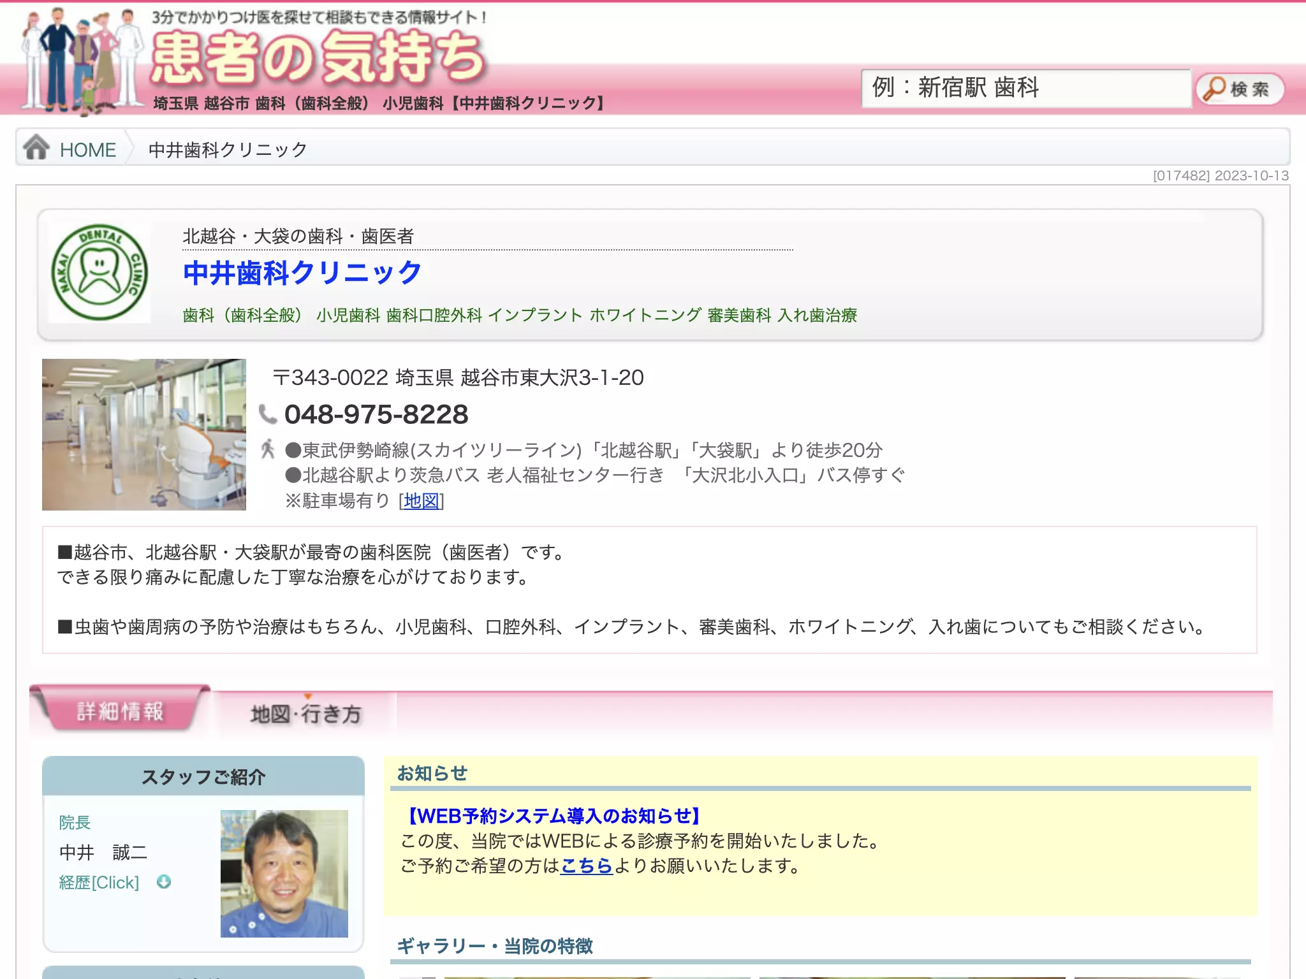Open the こちら WEB reservation link
Image resolution: width=1306 pixels, height=979 pixels.
pyautogui.click(x=587, y=866)
